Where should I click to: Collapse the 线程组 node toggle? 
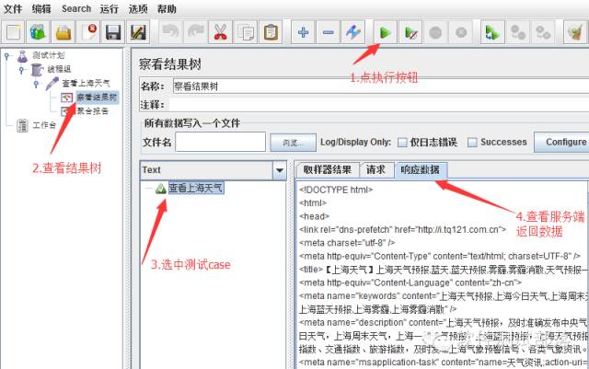click(x=21, y=70)
